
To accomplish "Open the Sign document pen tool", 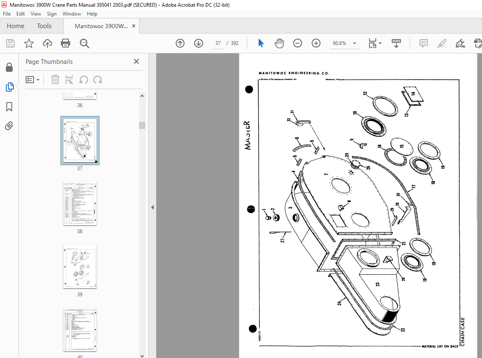I will click(x=460, y=43).
